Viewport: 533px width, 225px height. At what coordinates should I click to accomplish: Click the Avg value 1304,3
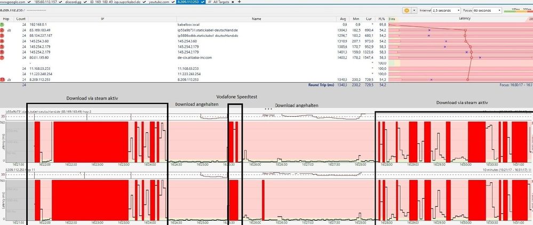coord(343,30)
